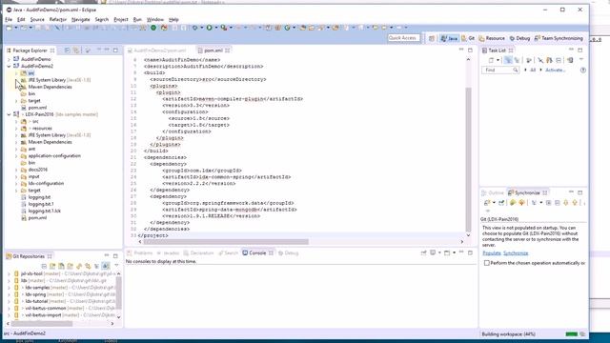Expand the AuditFinDemo project
Image resolution: width=610 pixels, height=343 pixels.
point(9,59)
